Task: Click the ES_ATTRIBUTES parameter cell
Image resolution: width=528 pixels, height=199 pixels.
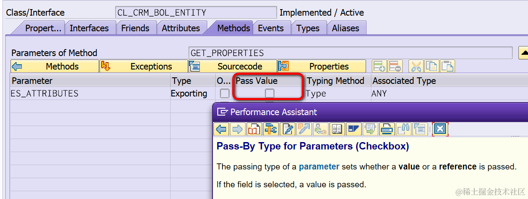Action: tap(90, 93)
